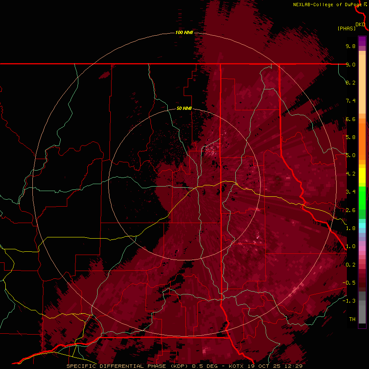
Task: Click the TH threshold label
Action: (352, 319)
